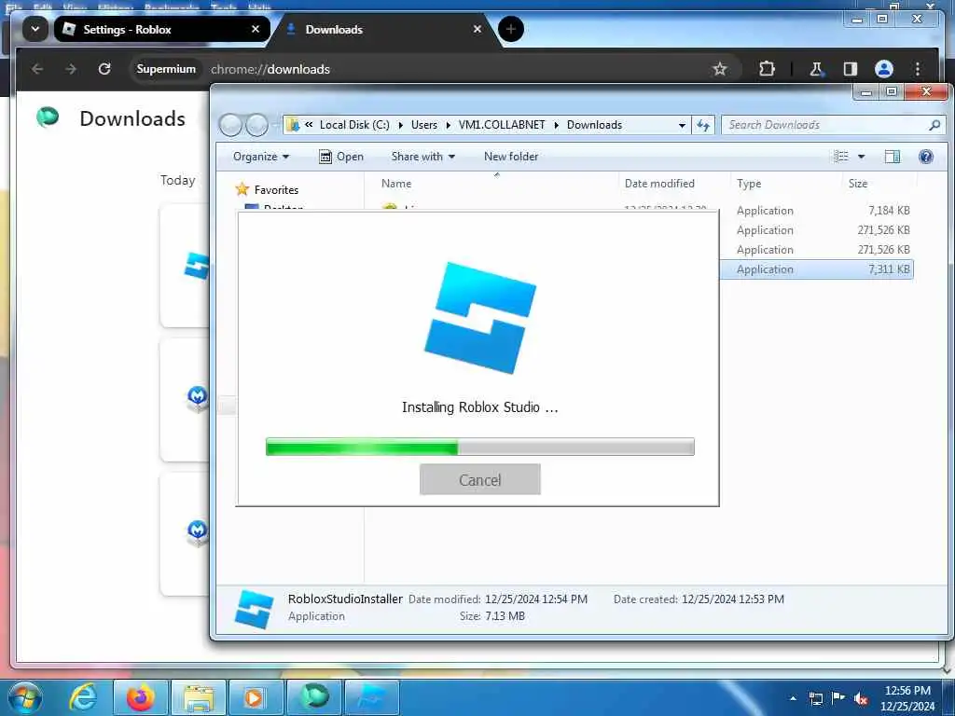This screenshot has height=716, width=955.
Task: Select the selected row sized 7,311 KB
Action: pyautogui.click(x=816, y=269)
